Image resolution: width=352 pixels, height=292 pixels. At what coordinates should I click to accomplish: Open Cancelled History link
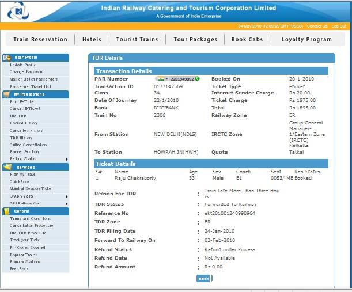coord(26,130)
